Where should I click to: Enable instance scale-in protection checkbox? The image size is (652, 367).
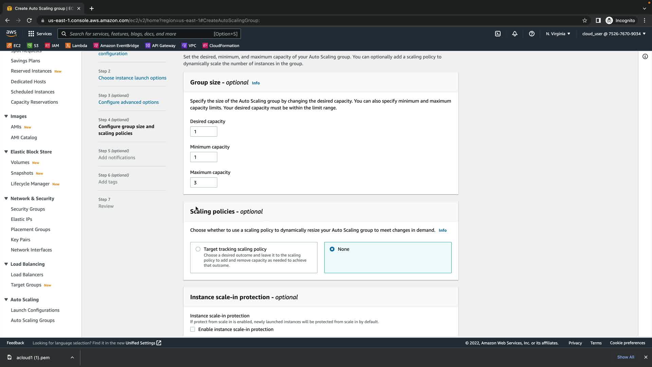tap(193, 329)
